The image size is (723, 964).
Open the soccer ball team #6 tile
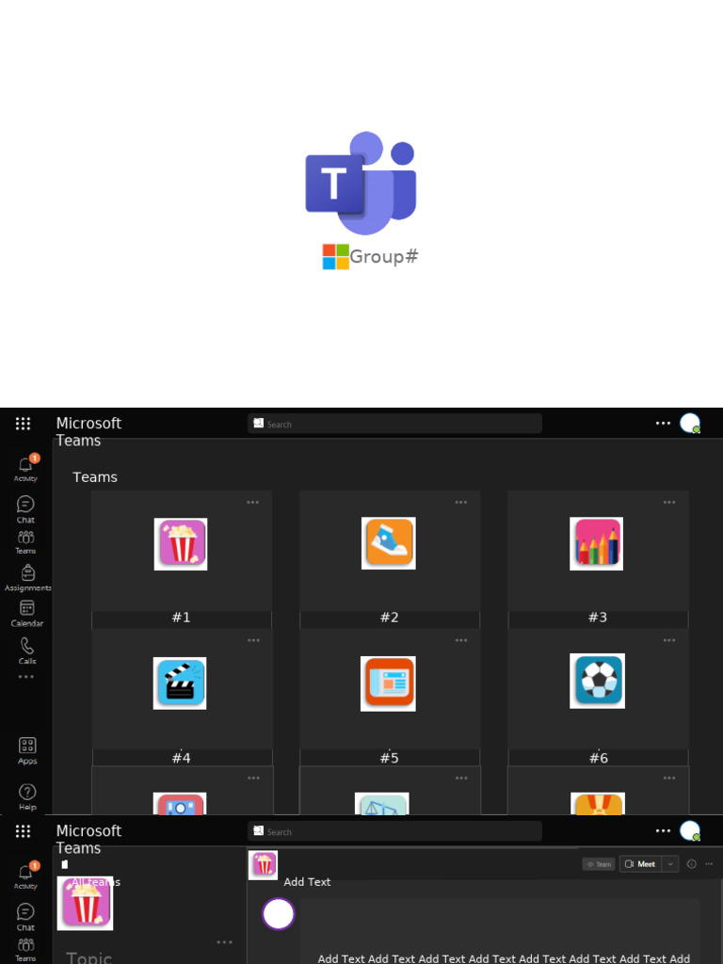tap(597, 681)
